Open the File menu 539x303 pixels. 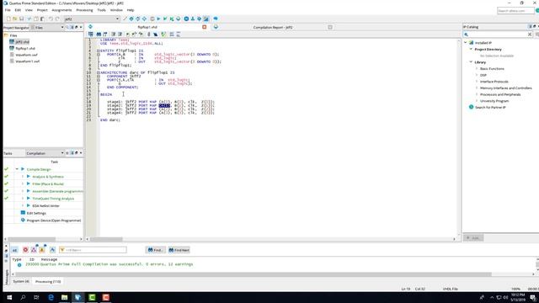(x=8, y=10)
